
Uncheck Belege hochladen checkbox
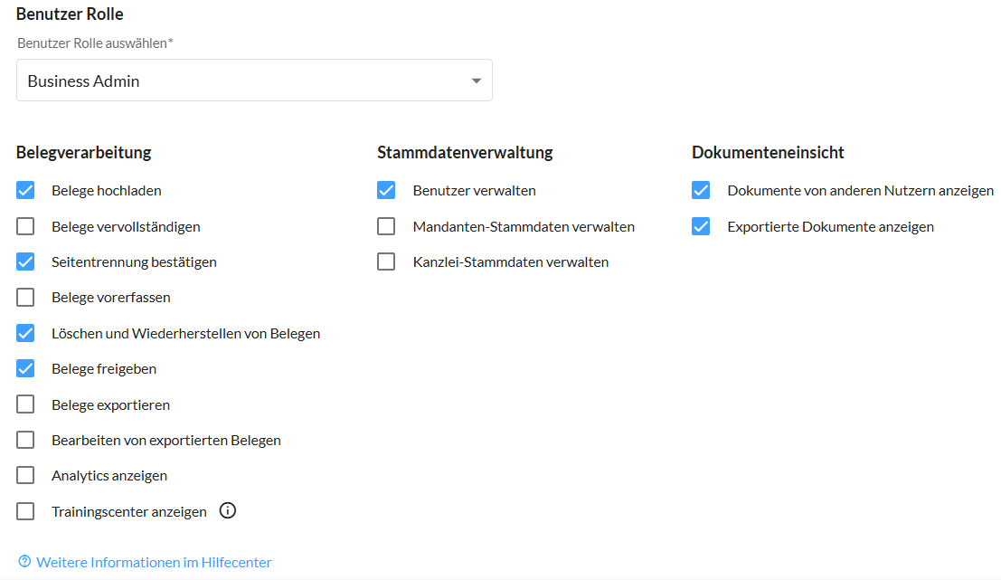pyautogui.click(x=25, y=191)
